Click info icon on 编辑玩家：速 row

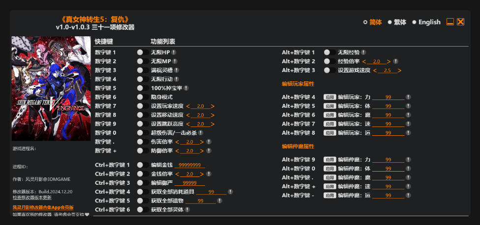[x=408, y=124]
